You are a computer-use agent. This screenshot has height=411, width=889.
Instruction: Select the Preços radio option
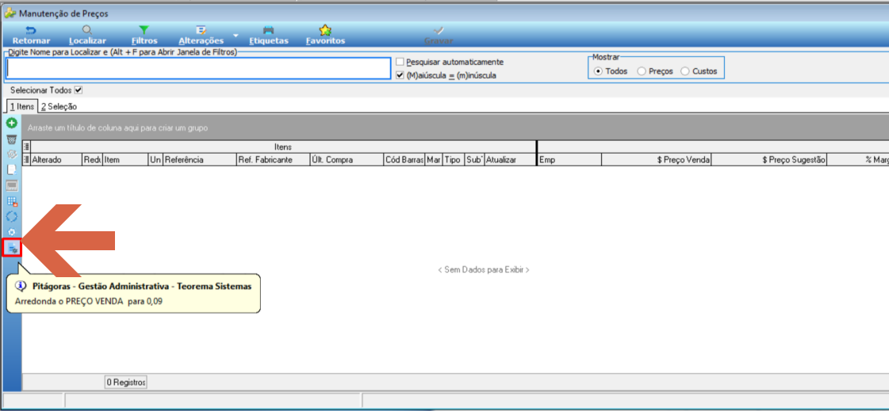[642, 71]
